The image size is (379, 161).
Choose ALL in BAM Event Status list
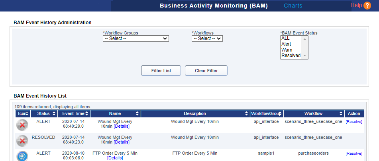[x=285, y=38]
